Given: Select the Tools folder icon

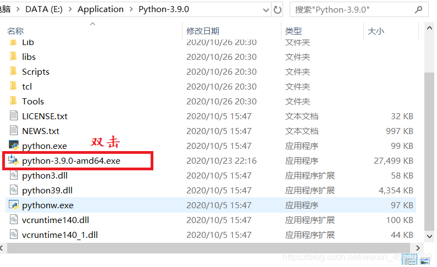Looking at the screenshot, I should click(13, 101).
